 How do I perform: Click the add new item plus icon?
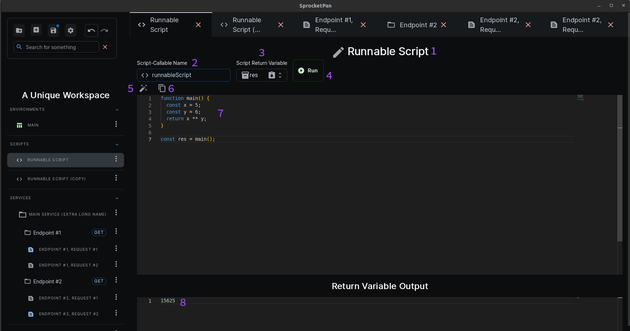(x=36, y=30)
